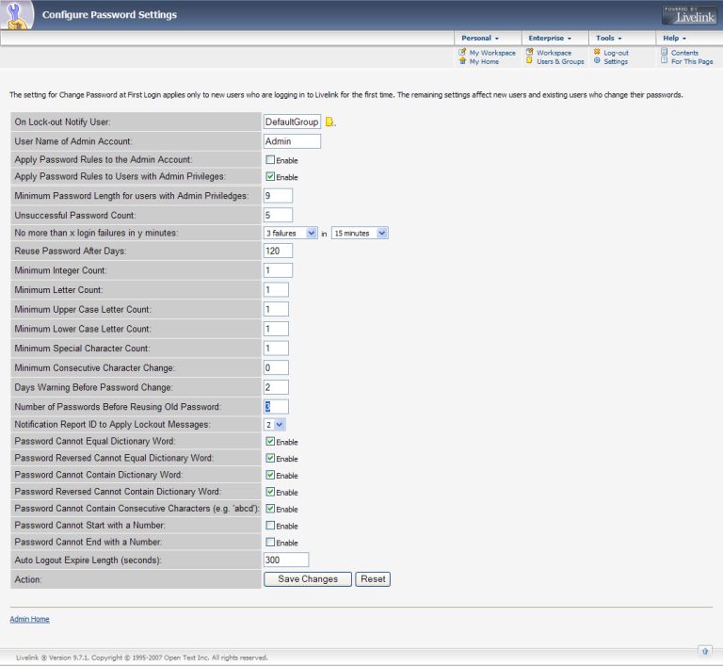This screenshot has height=666, width=723.
Task: Follow the Admin Home link
Action: click(x=29, y=619)
